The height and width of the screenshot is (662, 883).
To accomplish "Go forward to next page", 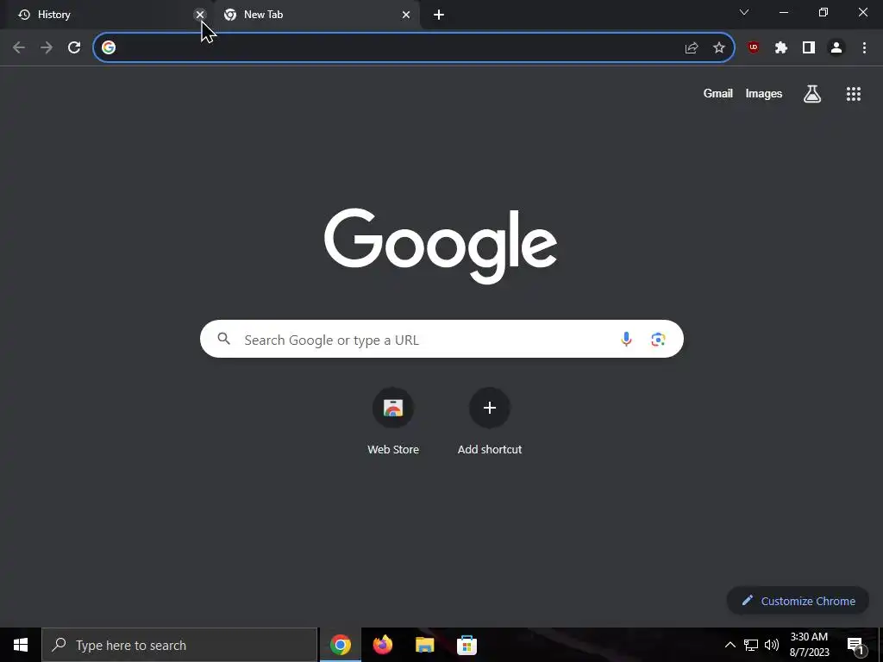I will (47, 47).
